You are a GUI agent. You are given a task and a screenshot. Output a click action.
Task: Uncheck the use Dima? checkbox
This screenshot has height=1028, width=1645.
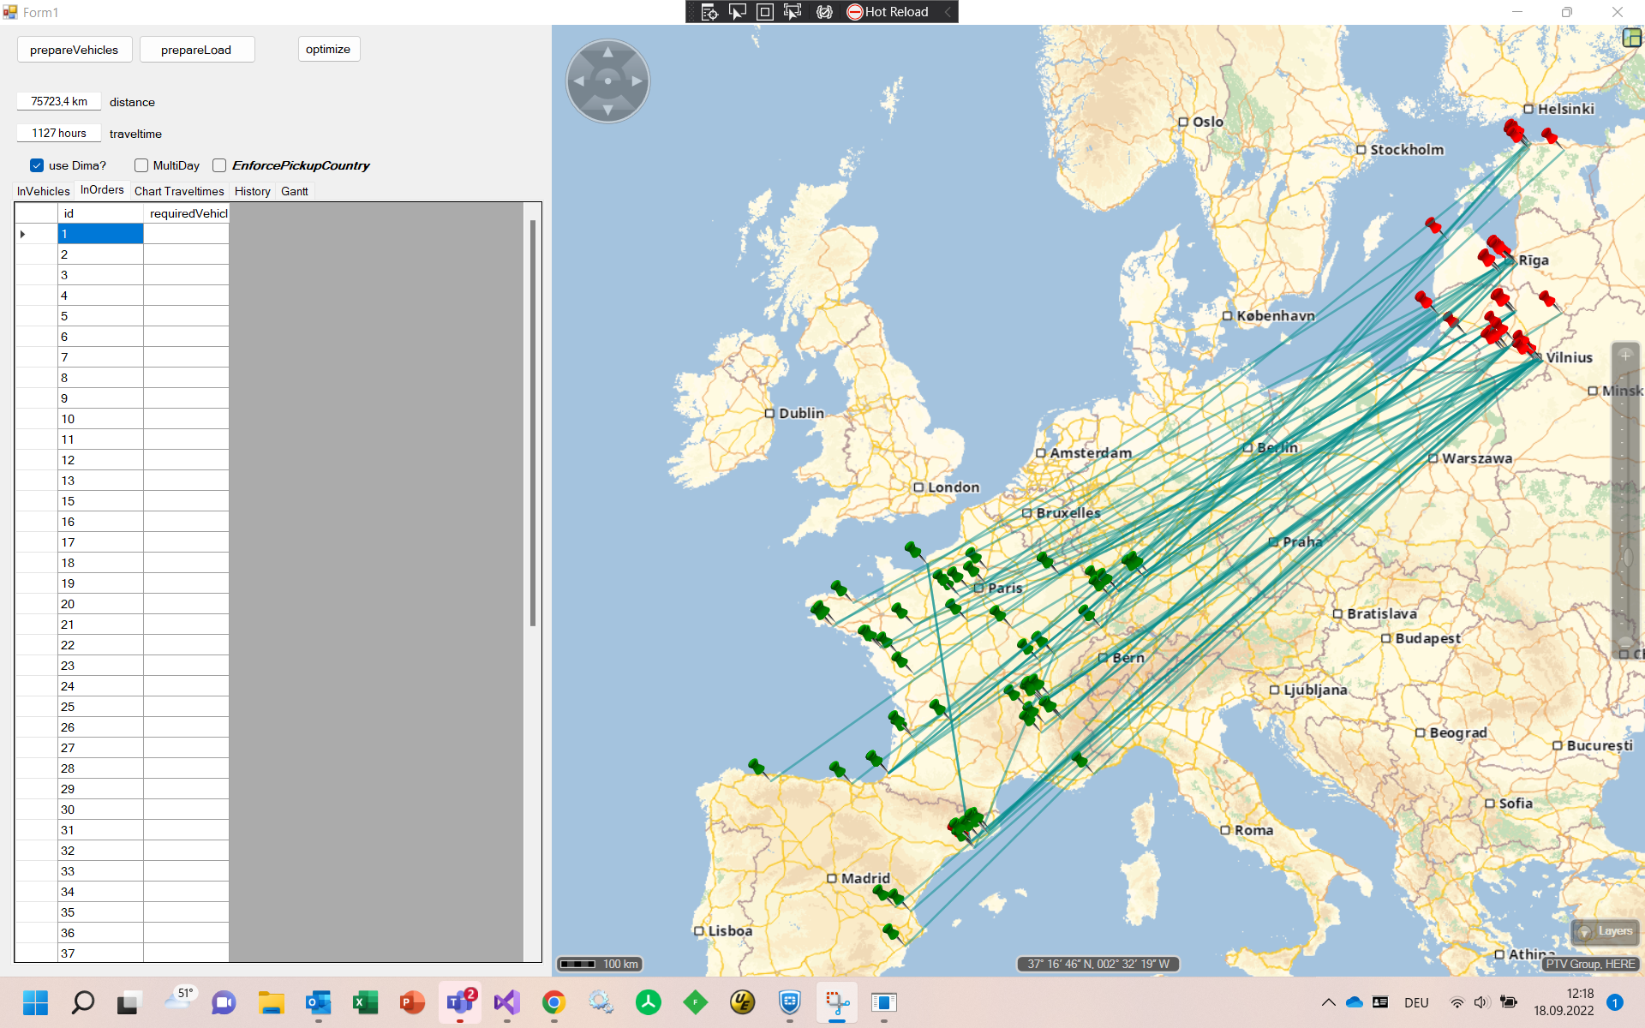point(37,165)
